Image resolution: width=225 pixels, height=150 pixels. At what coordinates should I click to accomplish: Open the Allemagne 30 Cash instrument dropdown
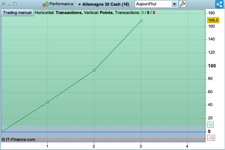[104, 4]
